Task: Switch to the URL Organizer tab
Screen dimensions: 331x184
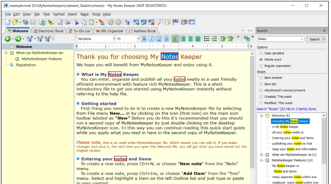Action: 110,31
